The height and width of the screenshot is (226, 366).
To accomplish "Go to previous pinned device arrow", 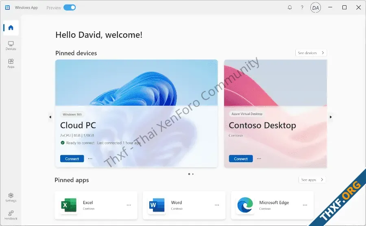I will point(50,117).
